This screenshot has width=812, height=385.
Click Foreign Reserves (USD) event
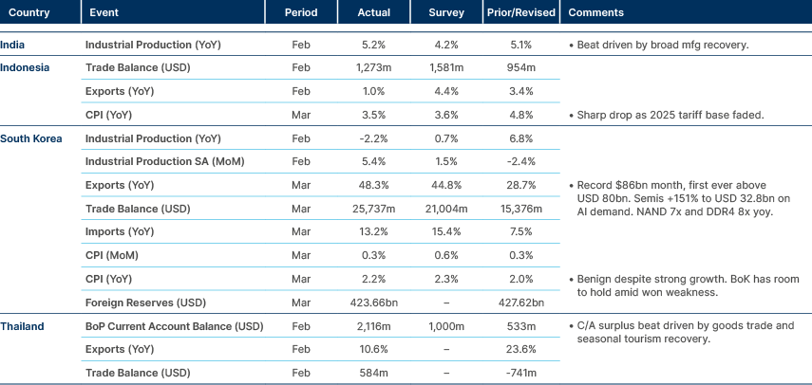145,303
